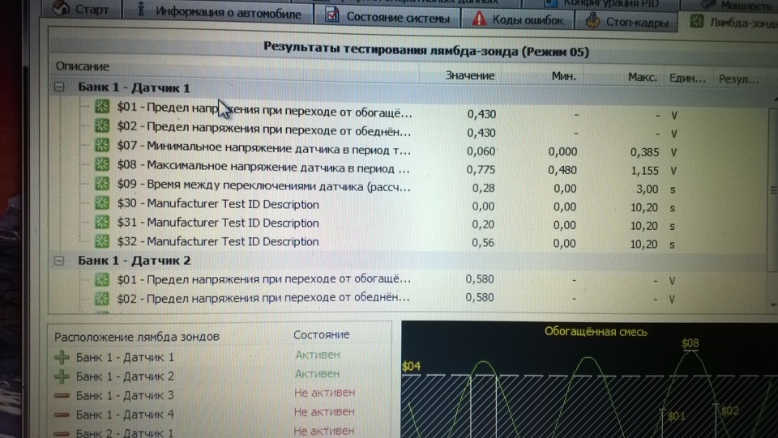Select Банк 1 - Датчик 3 in sensor location list
The height and width of the screenshot is (438, 778).
[x=125, y=395]
